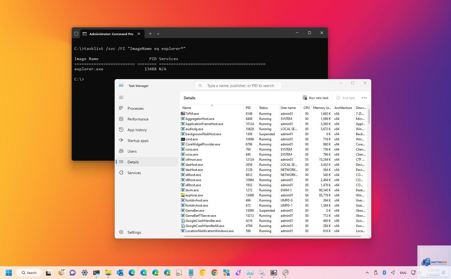The height and width of the screenshot is (279, 451).
Task: Open a new tab in Terminal
Action: tap(150, 34)
